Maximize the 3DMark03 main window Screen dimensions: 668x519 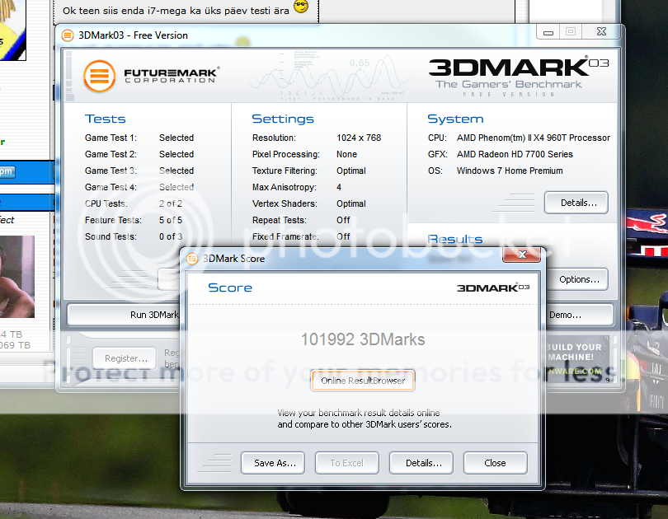[x=571, y=32]
